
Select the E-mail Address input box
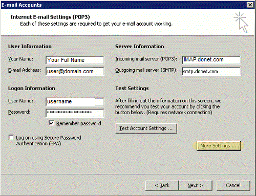tap(75, 71)
